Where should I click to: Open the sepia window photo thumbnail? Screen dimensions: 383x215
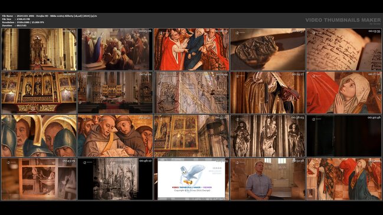tap(39, 179)
